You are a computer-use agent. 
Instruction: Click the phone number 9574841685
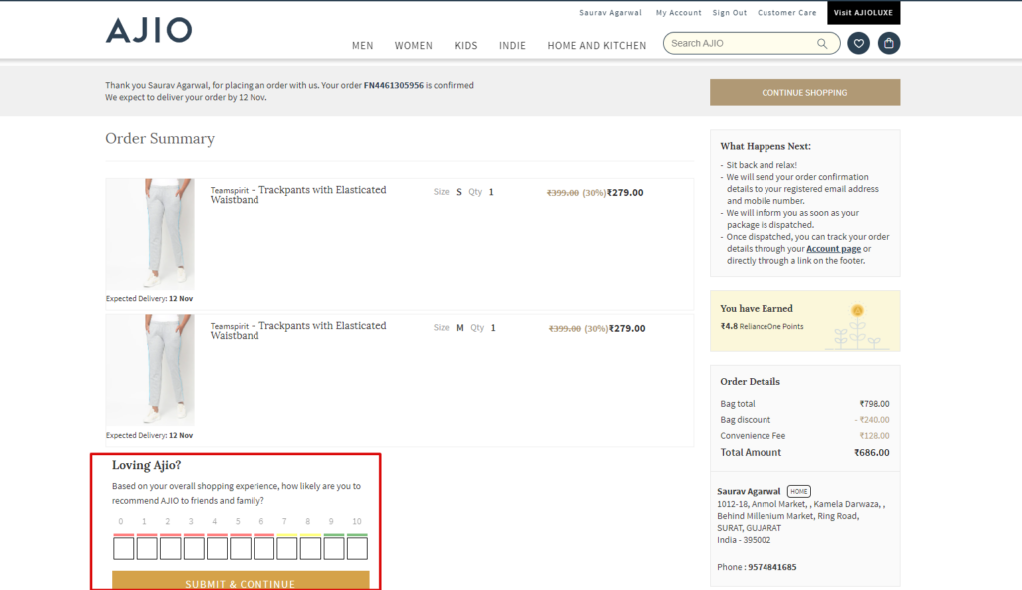coord(772,567)
